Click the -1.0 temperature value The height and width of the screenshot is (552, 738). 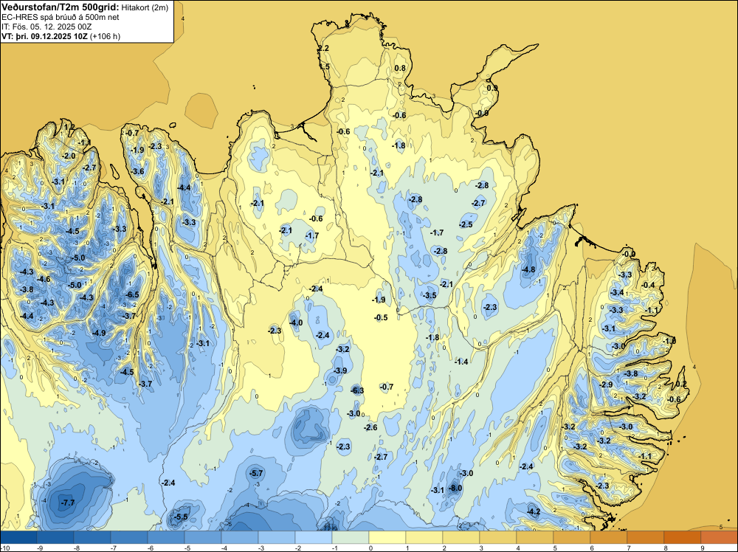coord(669,341)
